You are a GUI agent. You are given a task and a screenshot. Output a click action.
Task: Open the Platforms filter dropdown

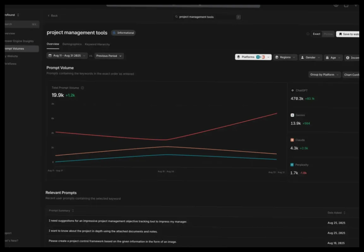tap(253, 57)
